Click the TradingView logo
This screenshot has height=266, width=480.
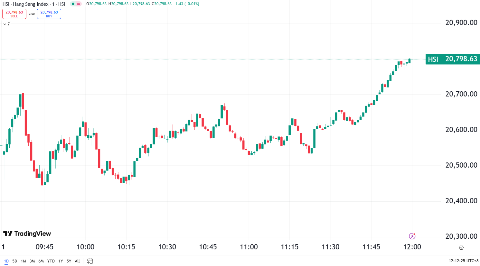tap(27, 234)
